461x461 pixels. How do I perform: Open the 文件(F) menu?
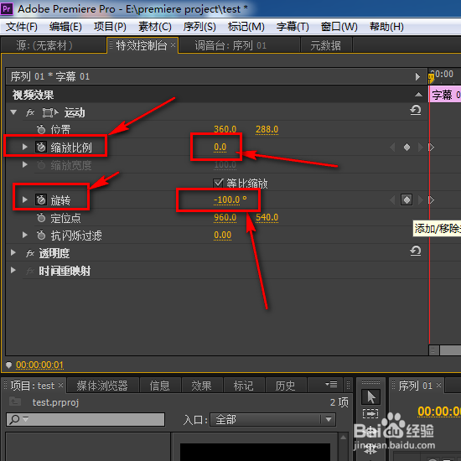pyautogui.click(x=22, y=27)
